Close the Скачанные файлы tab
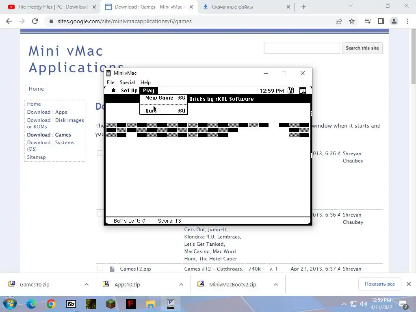The image size is (416, 312). (x=288, y=7)
